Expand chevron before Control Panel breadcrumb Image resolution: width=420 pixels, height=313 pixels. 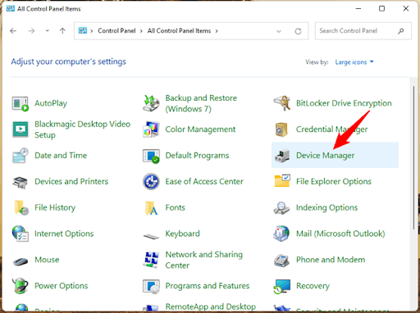92,31
